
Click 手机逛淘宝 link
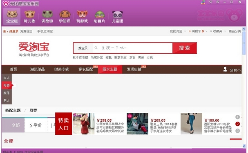pos(45,31)
